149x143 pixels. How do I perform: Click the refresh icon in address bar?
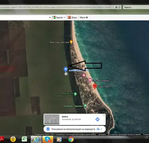pos(119,7)
